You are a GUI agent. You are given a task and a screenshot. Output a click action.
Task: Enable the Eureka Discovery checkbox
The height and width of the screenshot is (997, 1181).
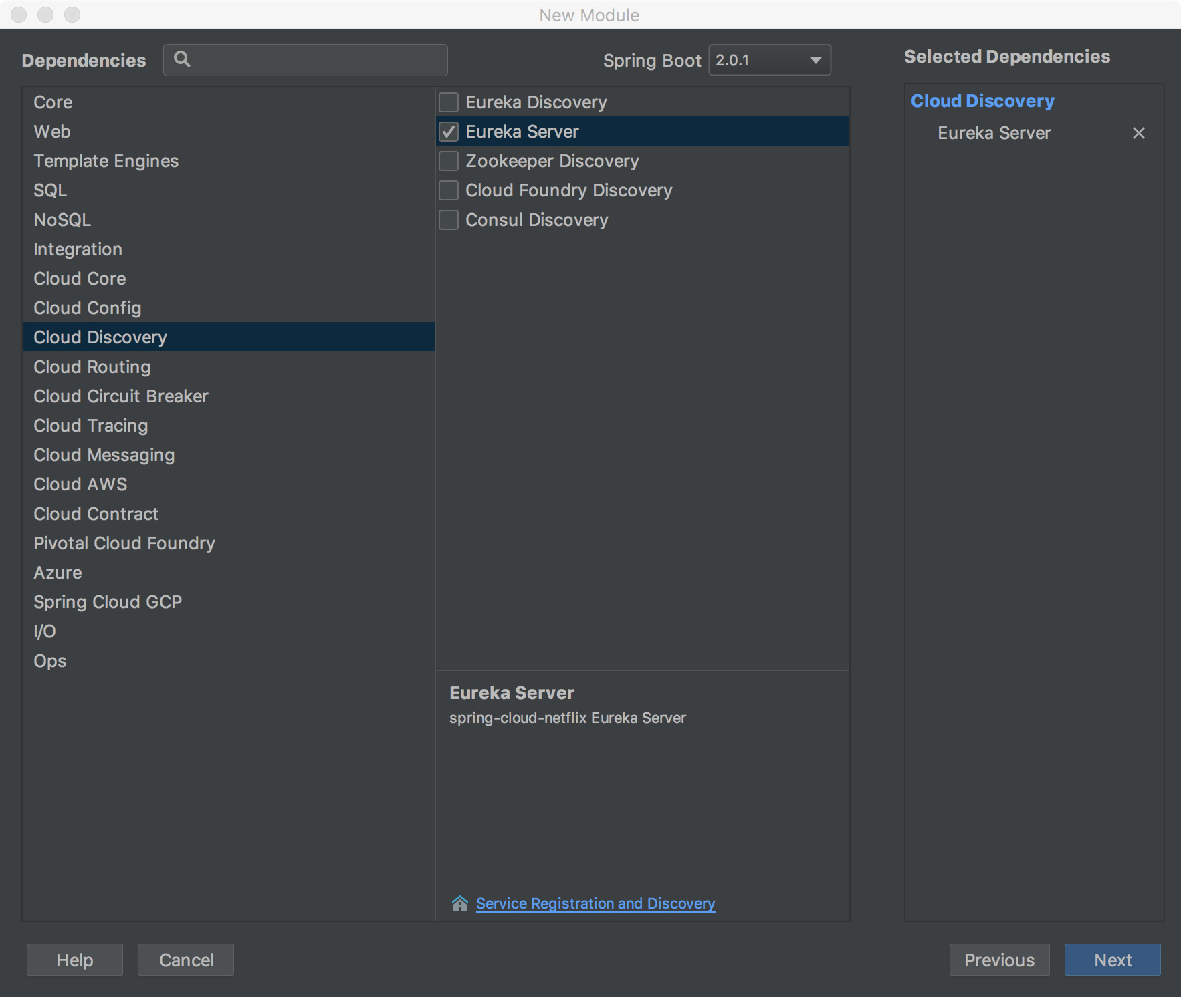449,102
